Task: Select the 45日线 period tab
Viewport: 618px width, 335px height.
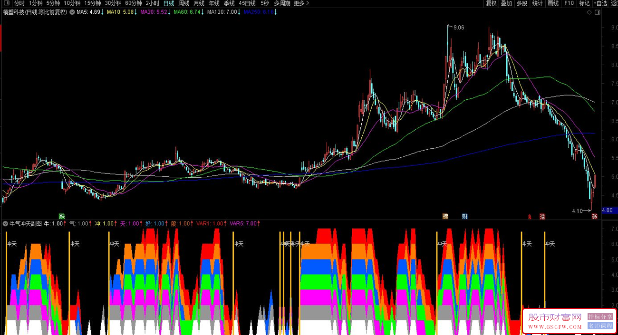Action: [247, 3]
